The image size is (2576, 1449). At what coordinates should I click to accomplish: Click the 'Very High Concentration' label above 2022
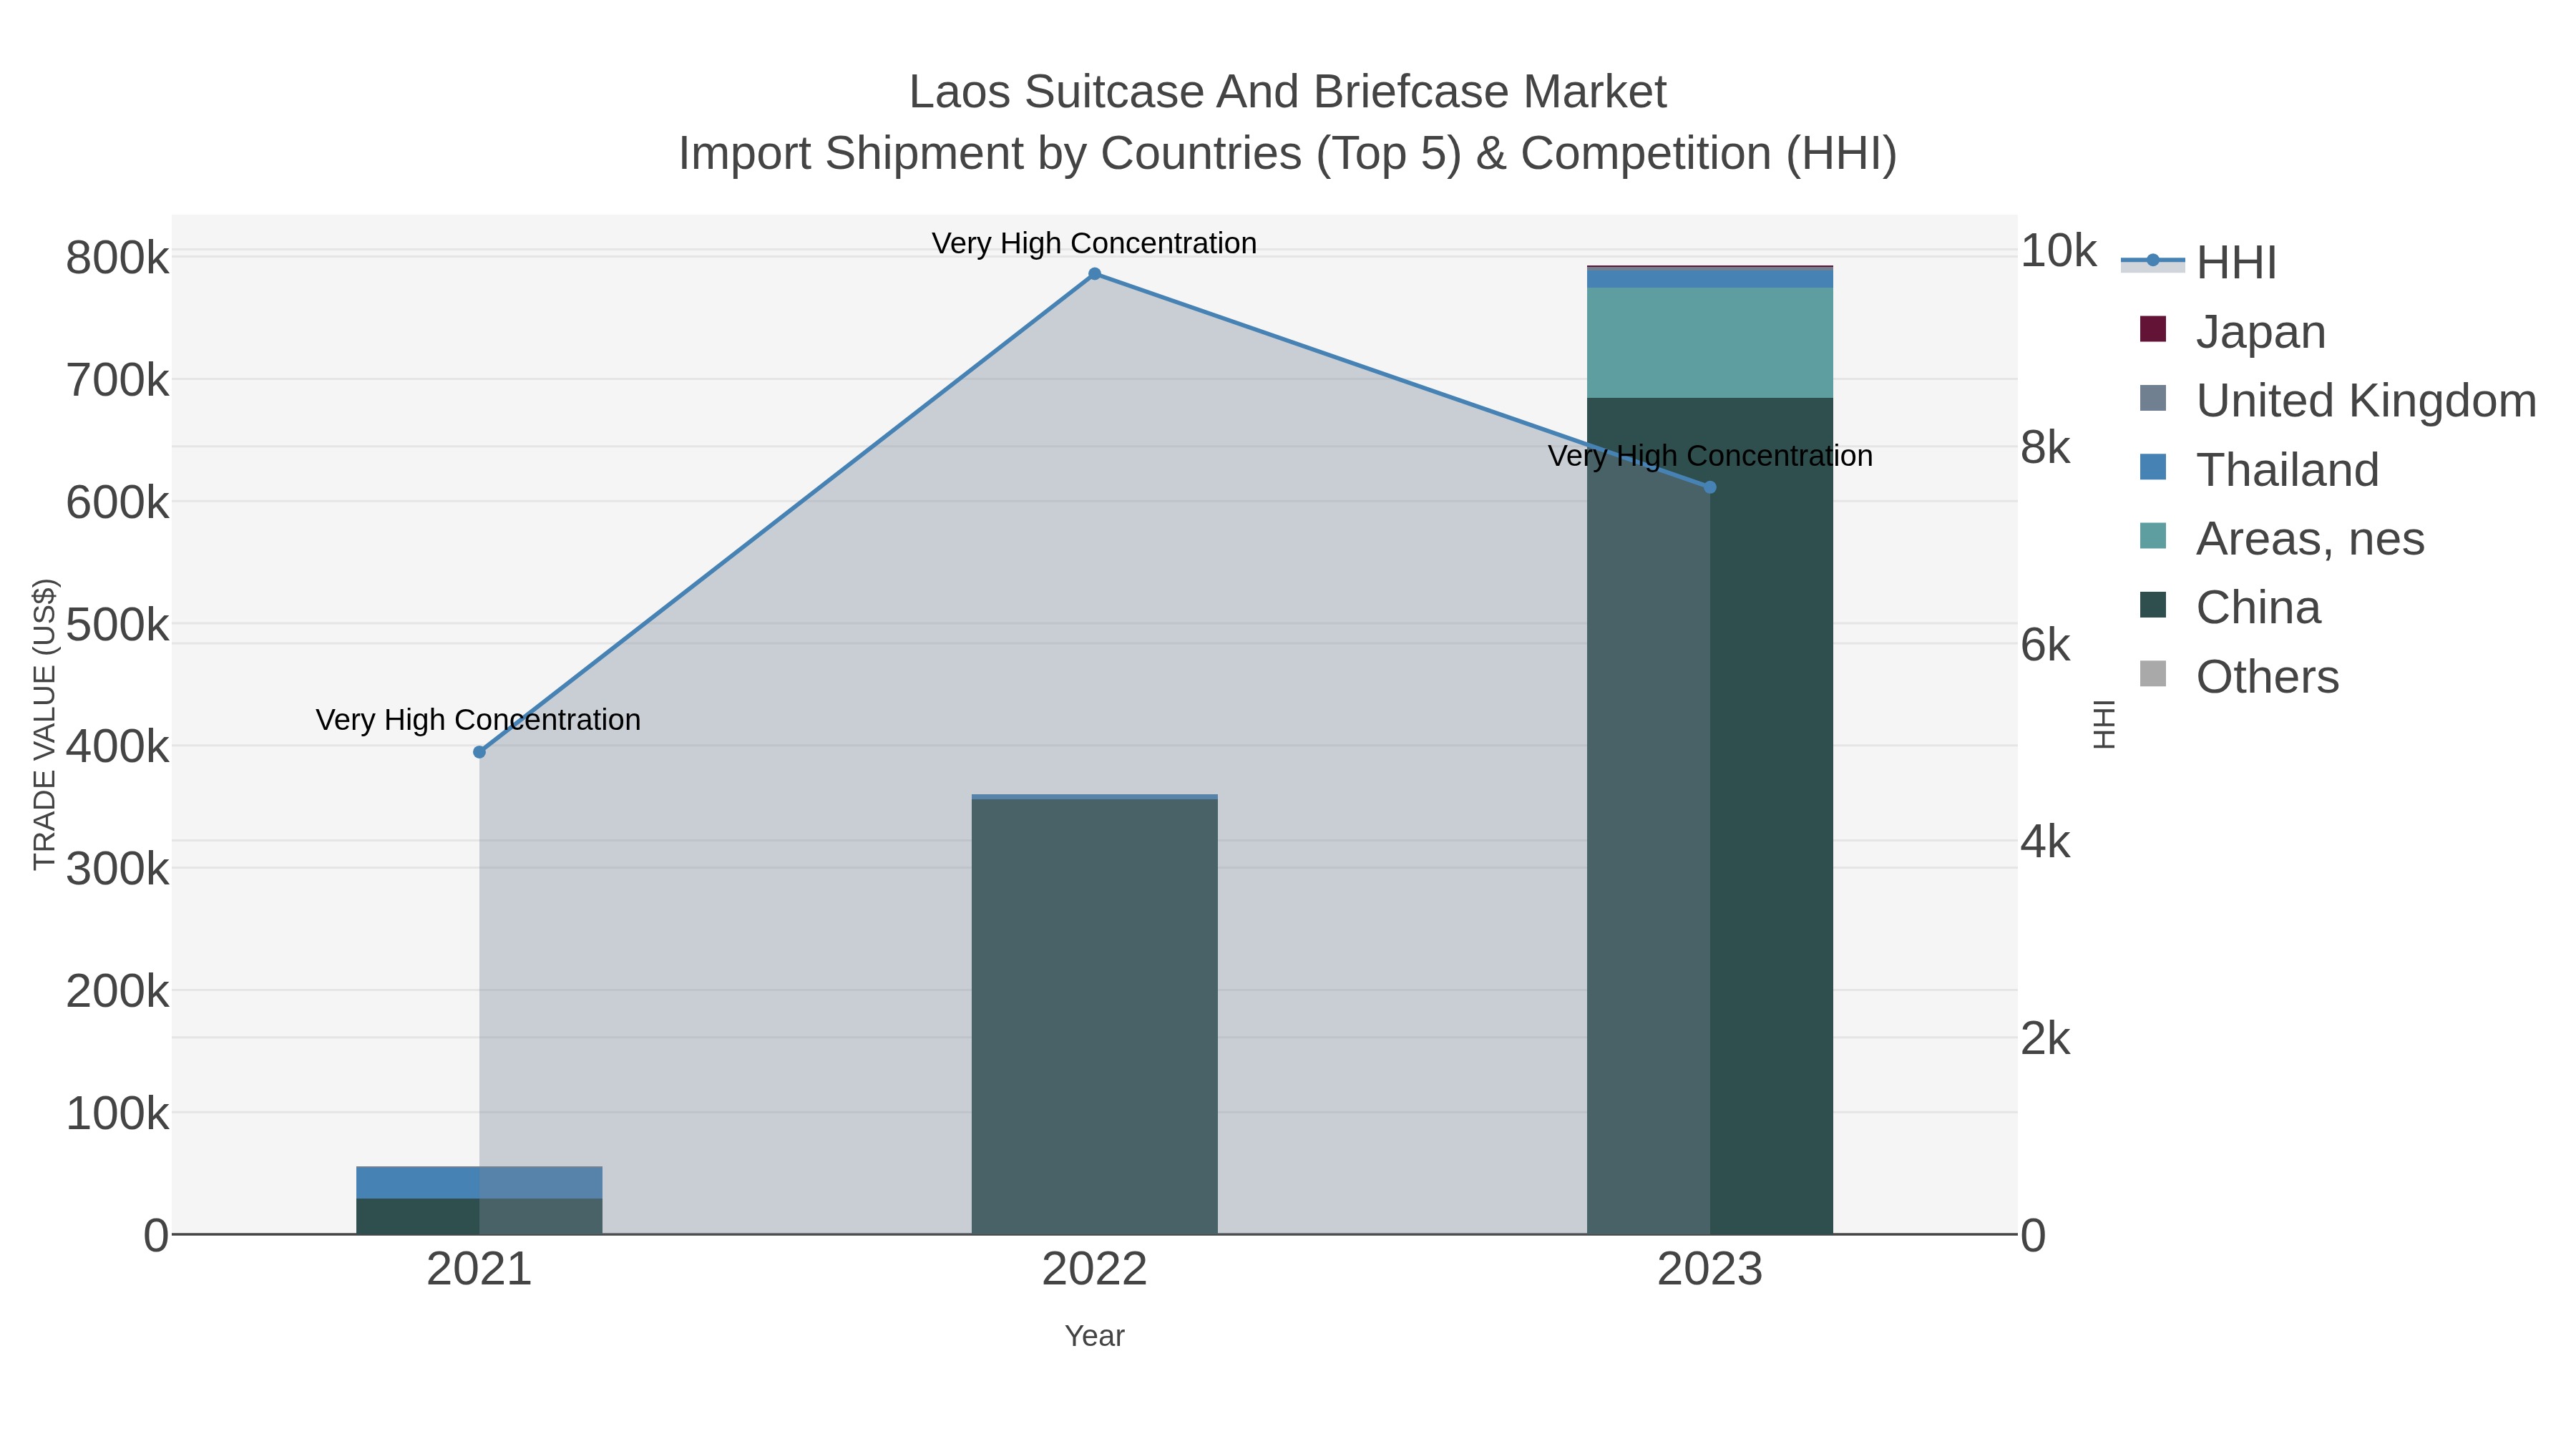(1094, 243)
